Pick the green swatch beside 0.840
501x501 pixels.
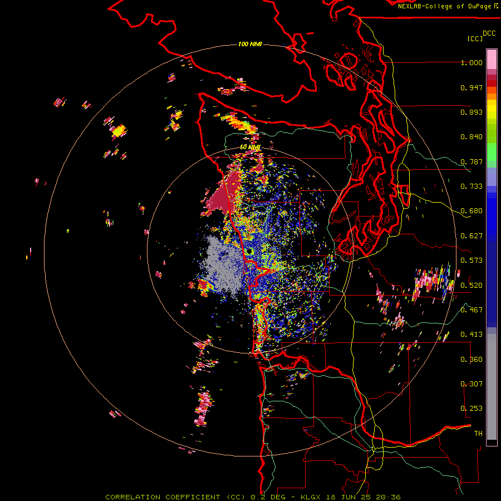coord(492,134)
